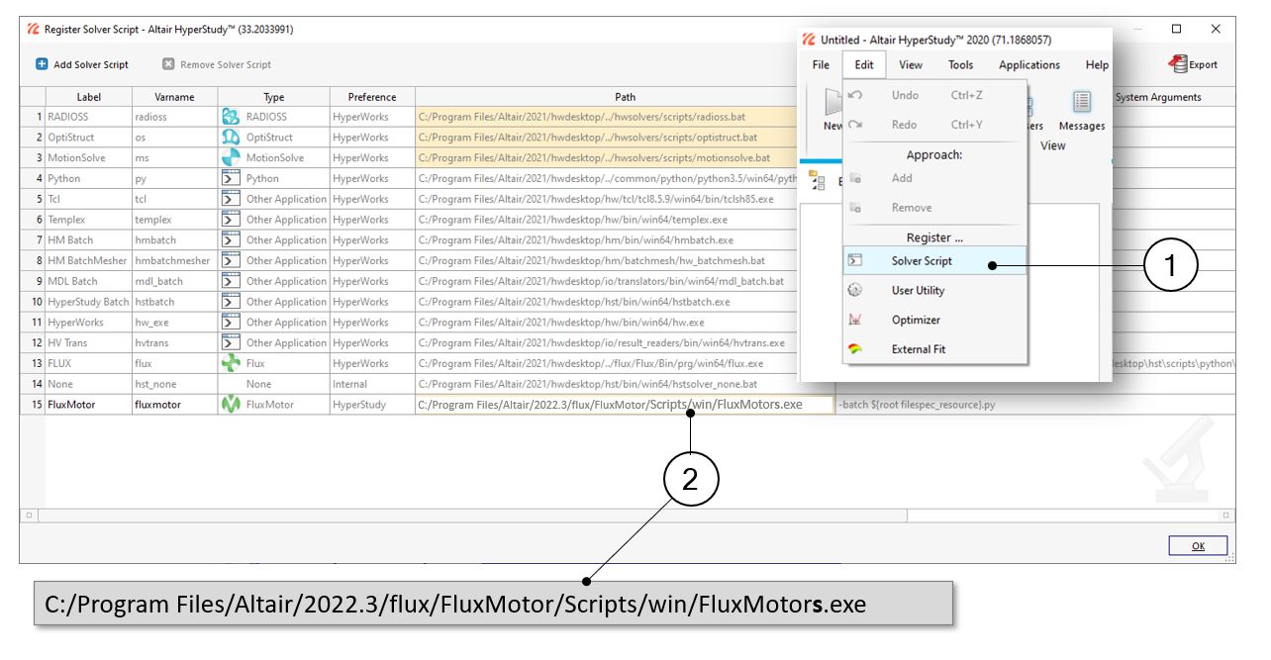Screen dimensions: 1271x660
Task: Click the Remove Solver Script icon
Action: pyautogui.click(x=168, y=64)
